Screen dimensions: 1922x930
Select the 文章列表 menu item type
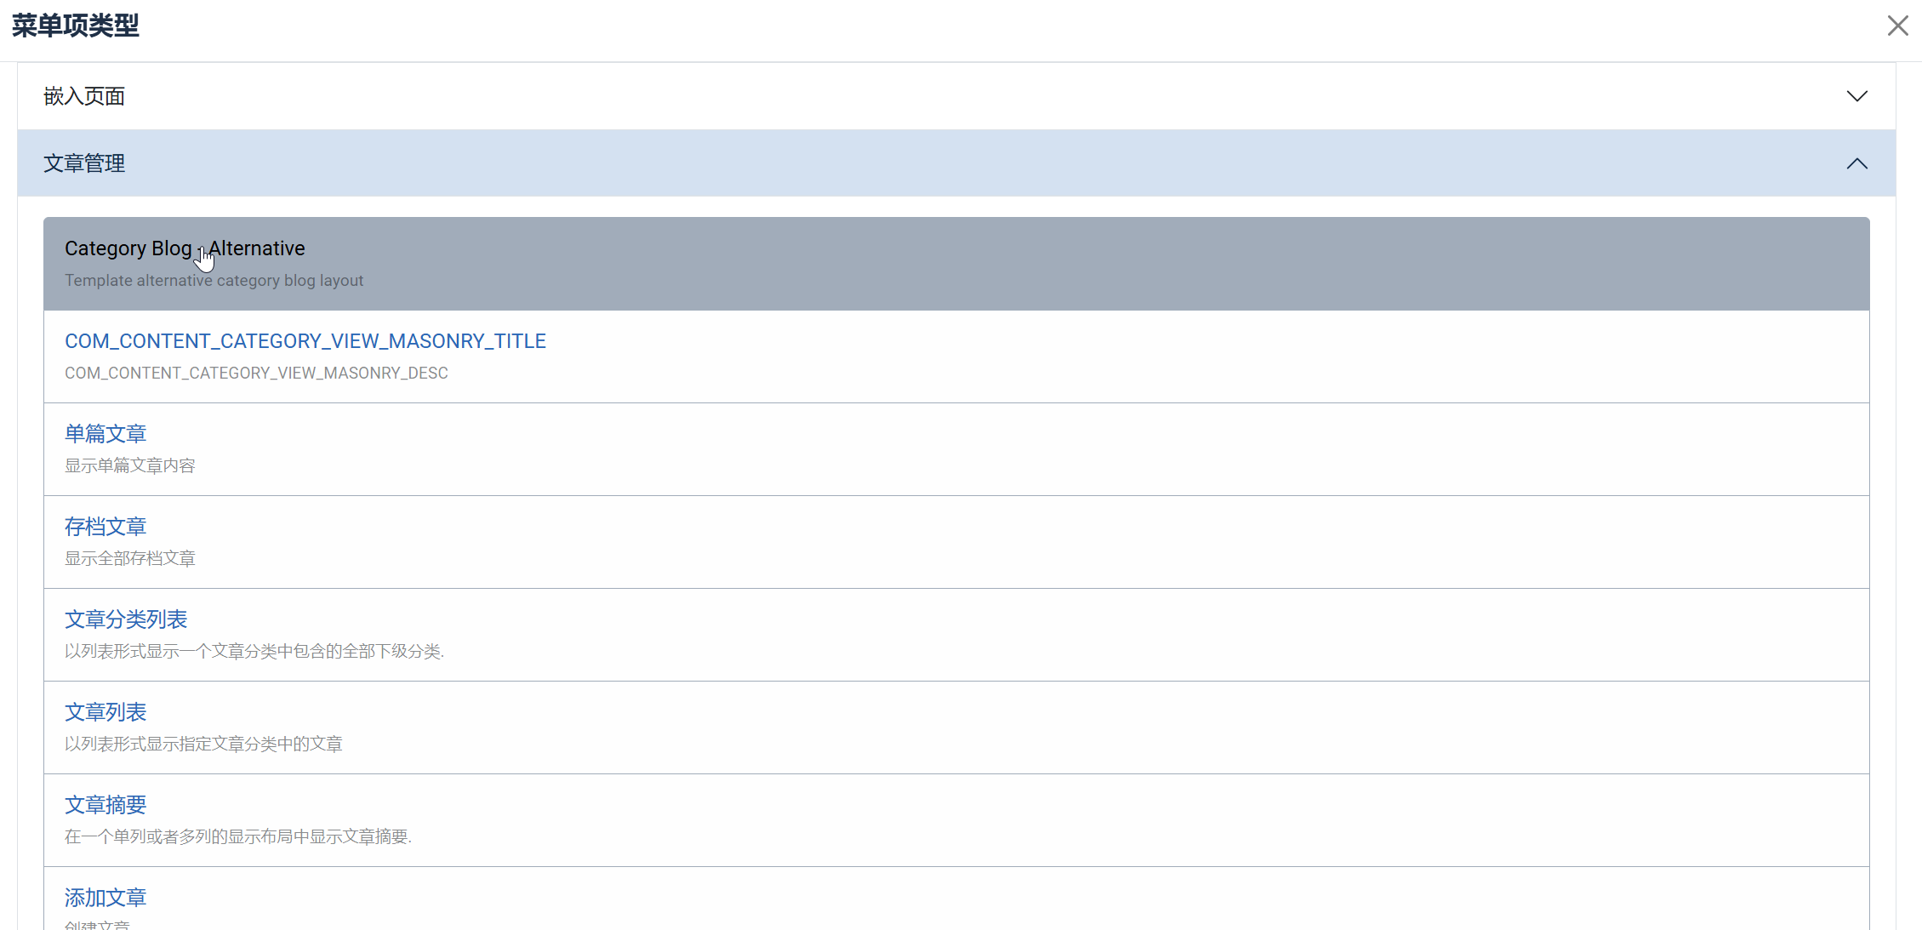click(106, 712)
